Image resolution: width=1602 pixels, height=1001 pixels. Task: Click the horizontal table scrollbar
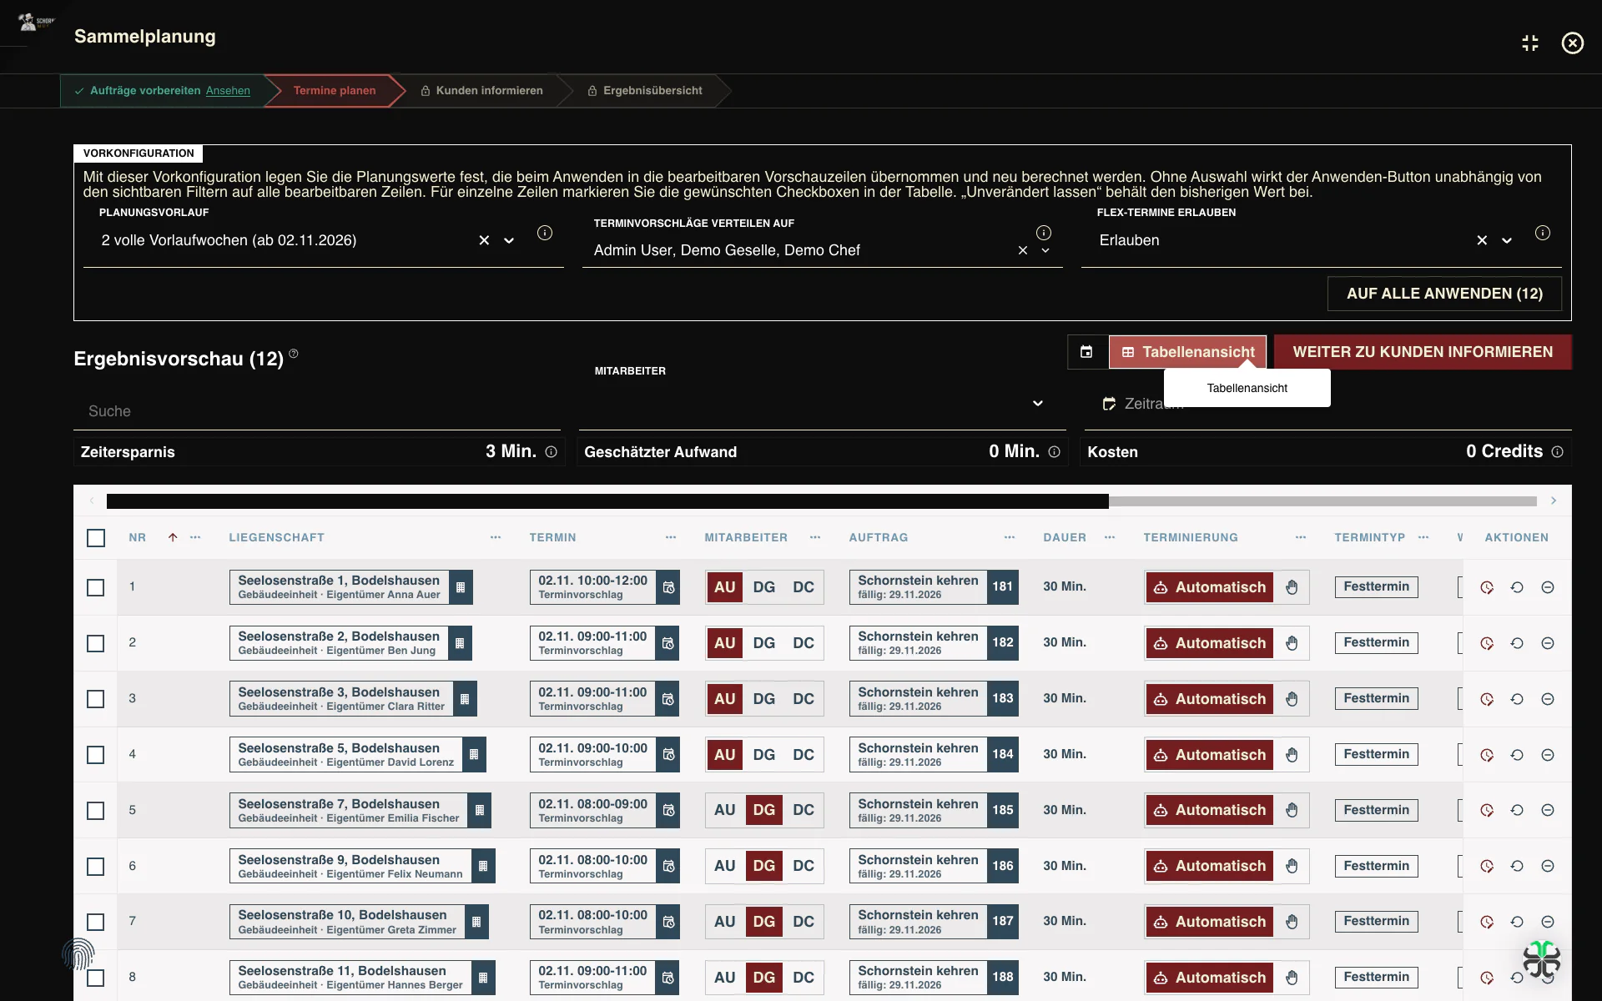(x=822, y=501)
